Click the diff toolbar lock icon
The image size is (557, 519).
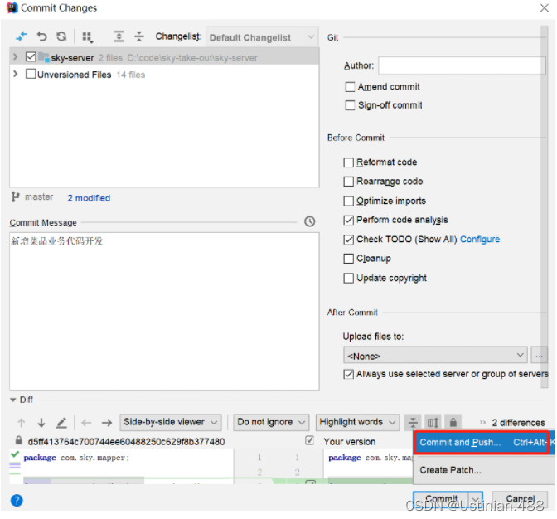(x=453, y=422)
